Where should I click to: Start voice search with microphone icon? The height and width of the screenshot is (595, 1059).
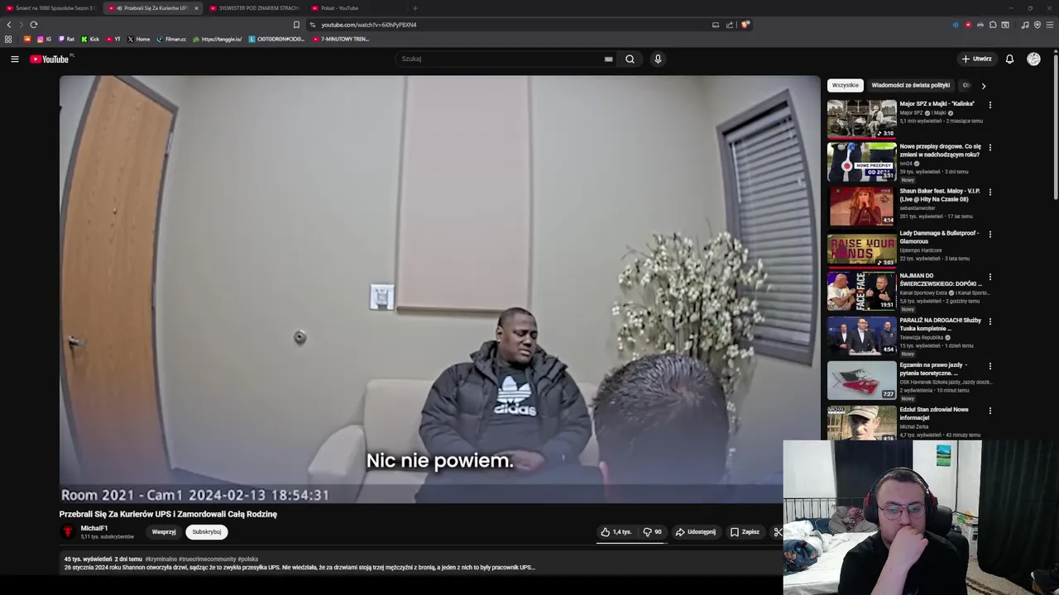click(658, 59)
